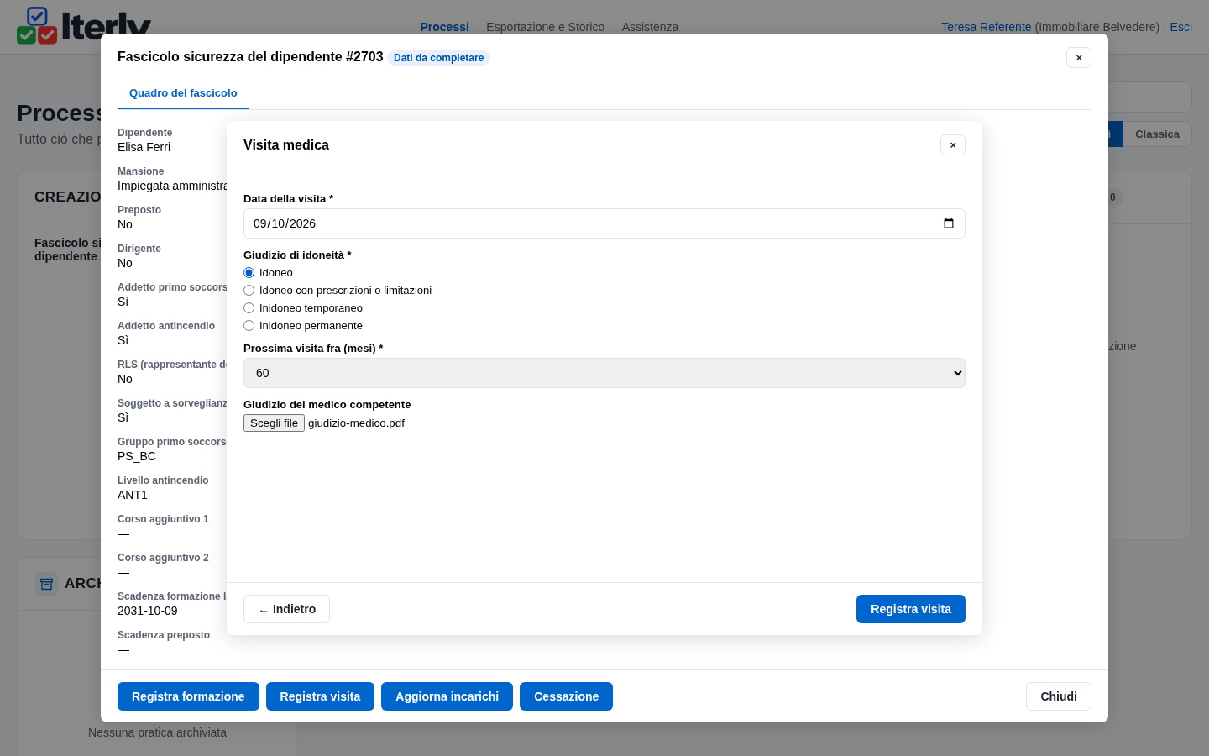Click the Cessazione button
Image resolution: width=1209 pixels, height=756 pixels.
click(x=566, y=696)
